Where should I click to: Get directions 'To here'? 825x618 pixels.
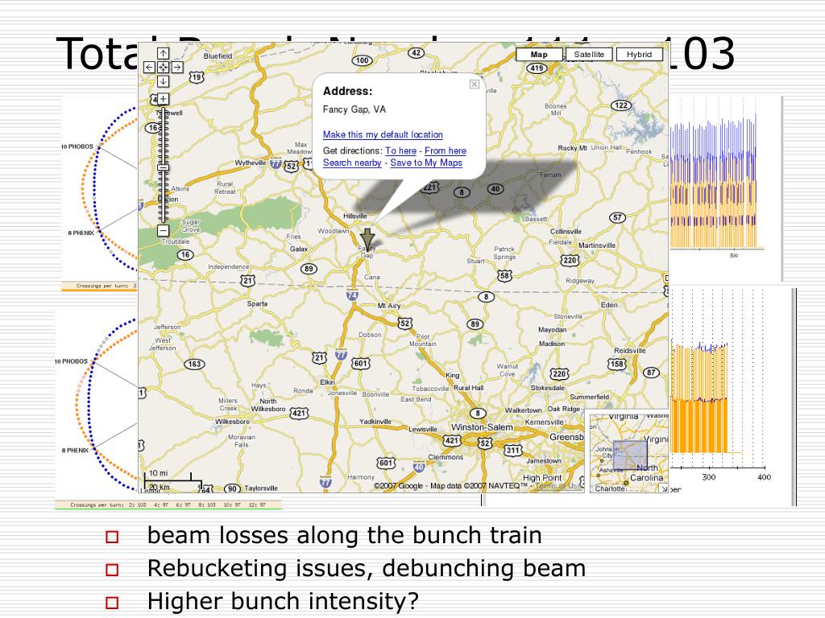pyautogui.click(x=401, y=150)
